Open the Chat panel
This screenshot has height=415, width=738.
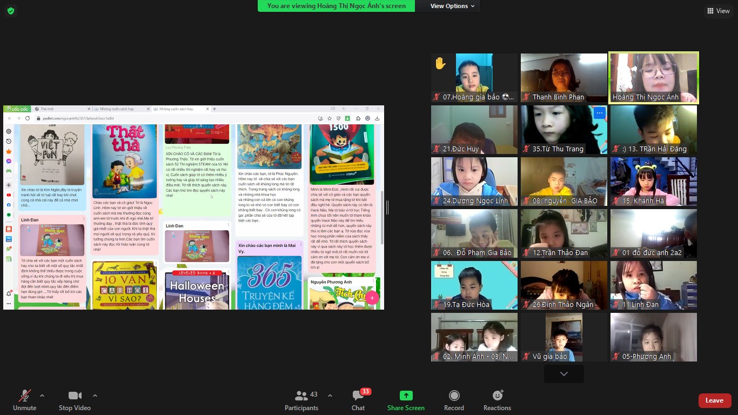(358, 400)
